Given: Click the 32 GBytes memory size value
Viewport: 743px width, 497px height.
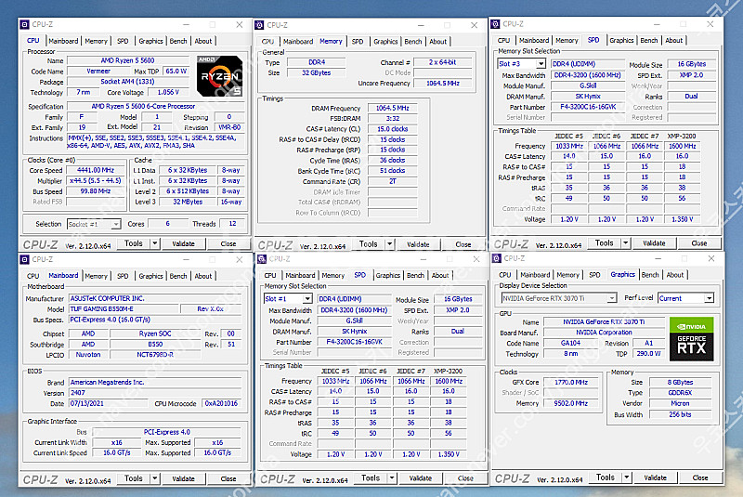Looking at the screenshot, I should [317, 73].
